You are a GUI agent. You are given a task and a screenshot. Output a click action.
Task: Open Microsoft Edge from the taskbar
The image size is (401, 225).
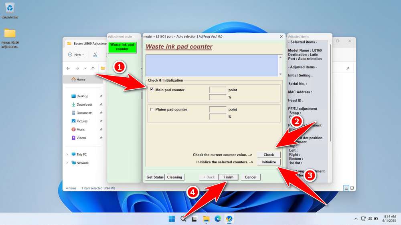(218, 219)
